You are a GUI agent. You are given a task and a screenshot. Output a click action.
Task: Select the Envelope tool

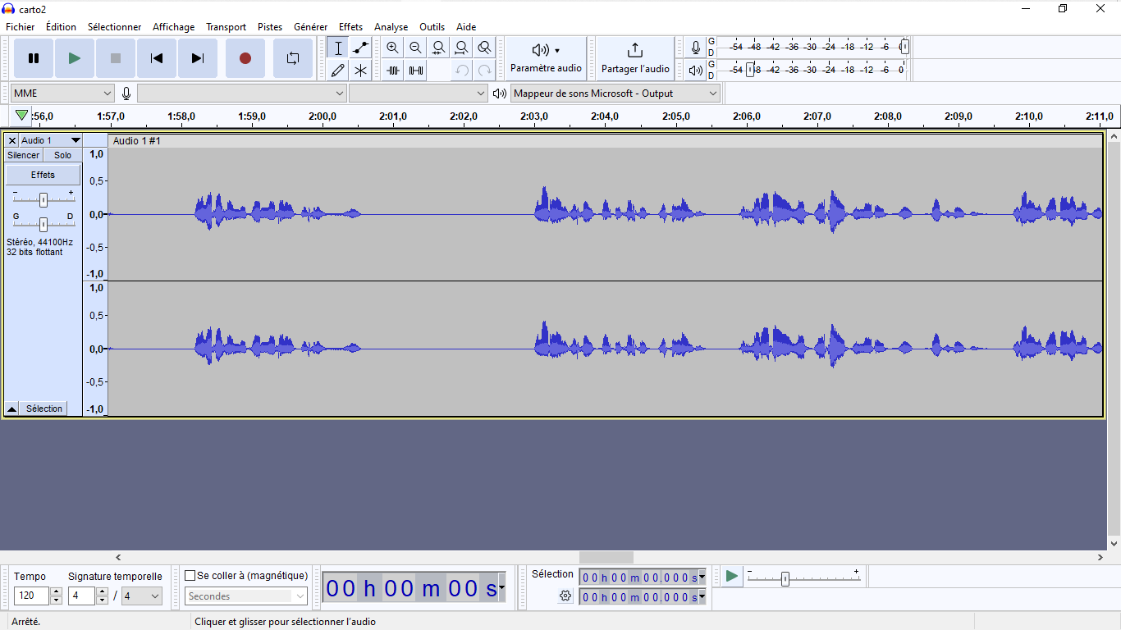[360, 48]
